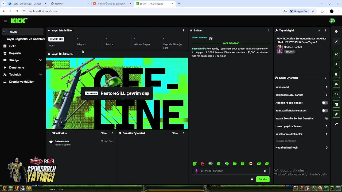Viewport: 342px width, 192px height.
Task: Select Yayın in sidebar
Action: point(22,32)
